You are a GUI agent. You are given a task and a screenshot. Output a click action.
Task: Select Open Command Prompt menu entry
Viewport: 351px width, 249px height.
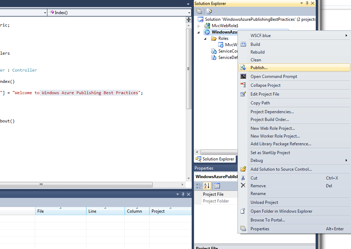coord(294,77)
